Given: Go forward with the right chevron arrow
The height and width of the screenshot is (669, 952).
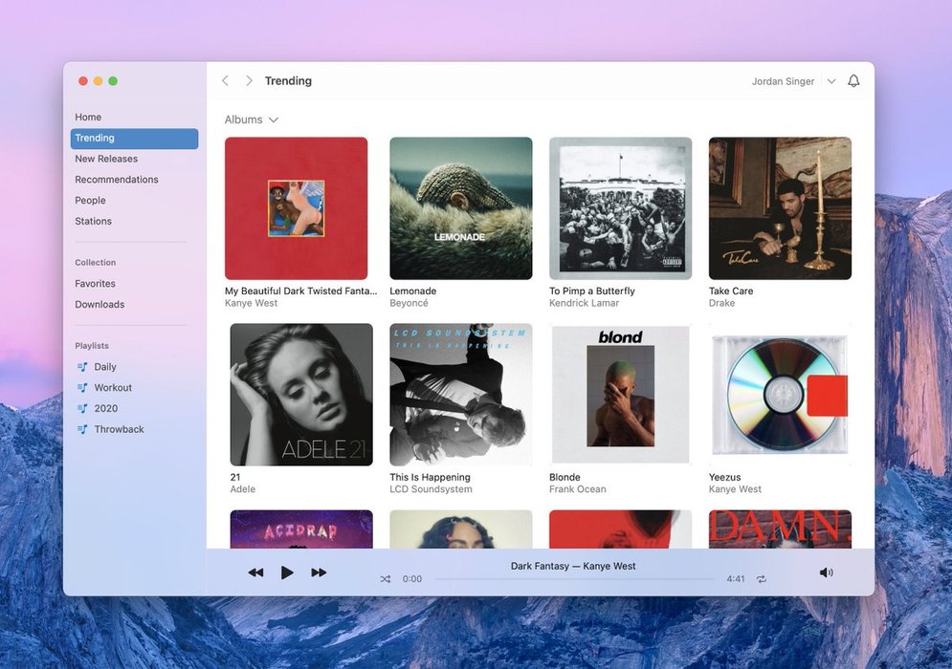Looking at the screenshot, I should pyautogui.click(x=249, y=80).
